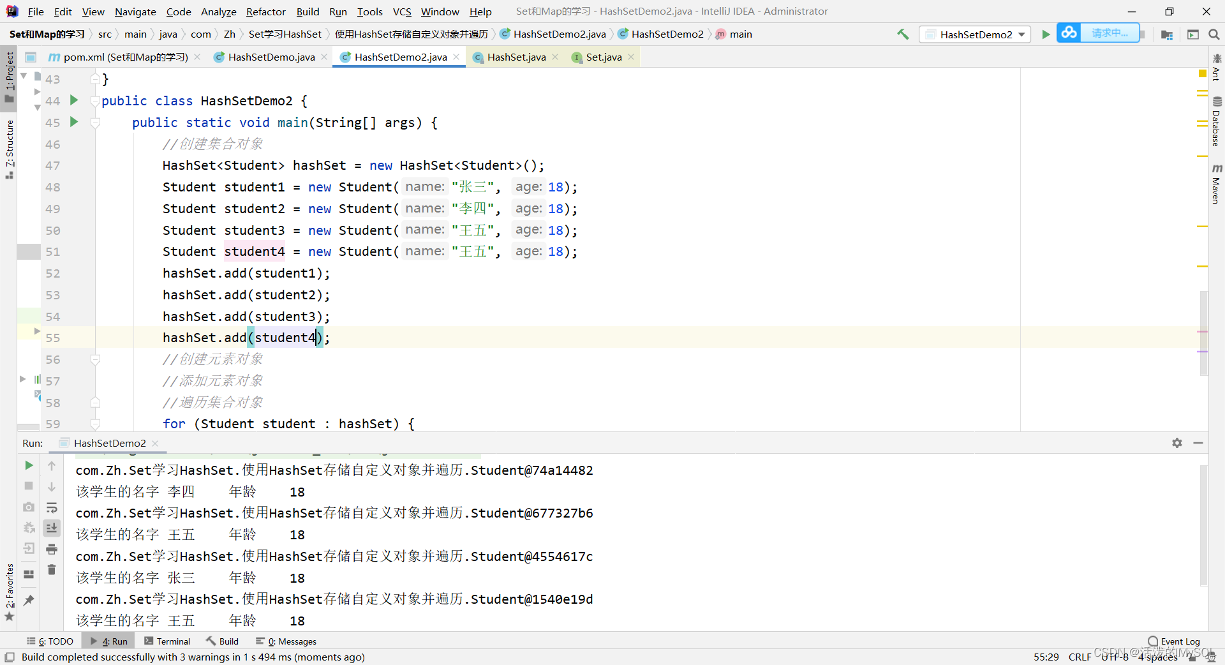The height and width of the screenshot is (665, 1225).
Task: Click line 55 hashSet.add(student4) code
Action: pos(246,338)
